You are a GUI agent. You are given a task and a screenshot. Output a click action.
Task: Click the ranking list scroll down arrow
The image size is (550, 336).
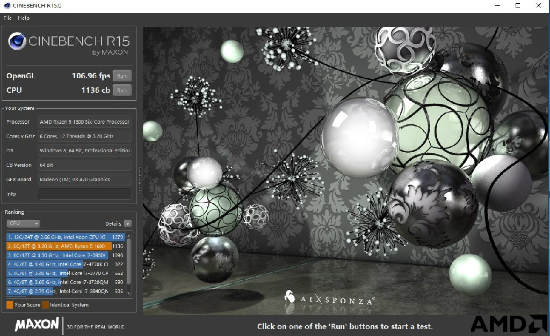(x=129, y=294)
